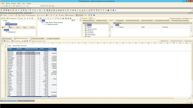Click into the top toolbar search field
This screenshot has width=193, height=108.
tap(34, 6)
